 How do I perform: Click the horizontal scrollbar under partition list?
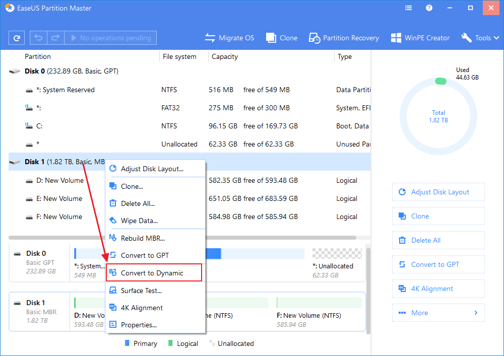click(182, 238)
